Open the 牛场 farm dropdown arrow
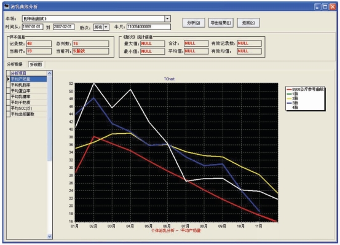 tap(167, 18)
